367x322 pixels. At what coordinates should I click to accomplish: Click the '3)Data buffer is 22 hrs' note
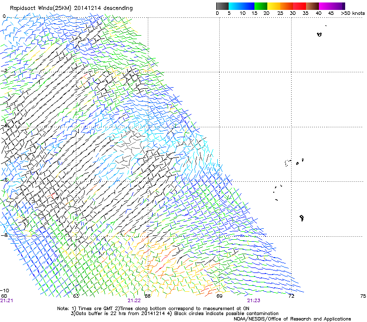[x=106, y=314]
